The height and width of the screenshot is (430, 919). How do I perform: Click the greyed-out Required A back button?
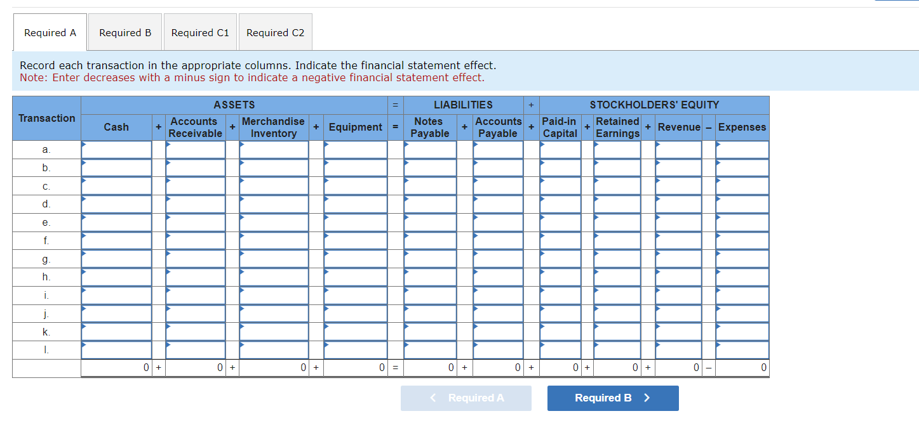(466, 398)
